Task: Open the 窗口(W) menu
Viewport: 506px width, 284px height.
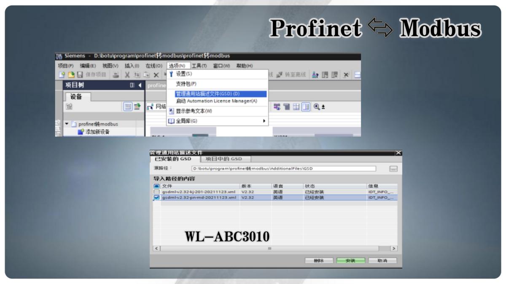Action: click(x=221, y=66)
